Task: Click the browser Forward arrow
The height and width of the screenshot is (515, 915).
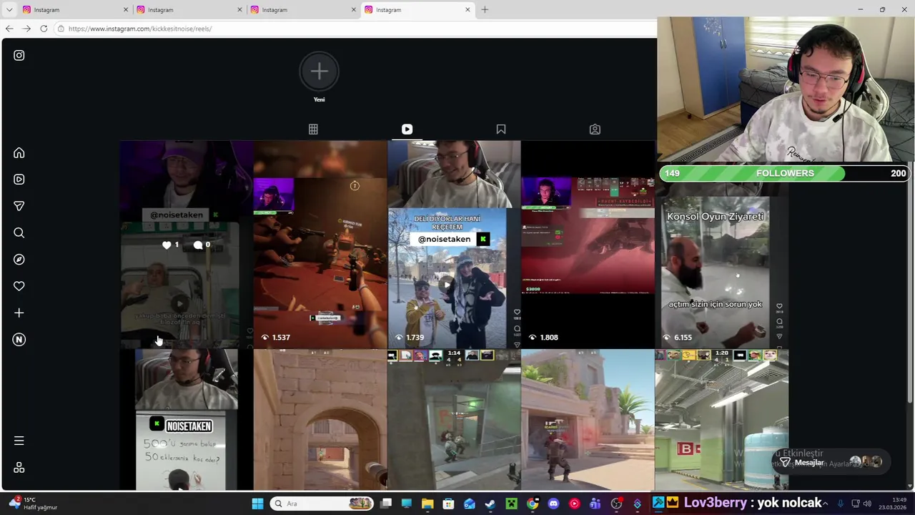Action: tap(26, 29)
